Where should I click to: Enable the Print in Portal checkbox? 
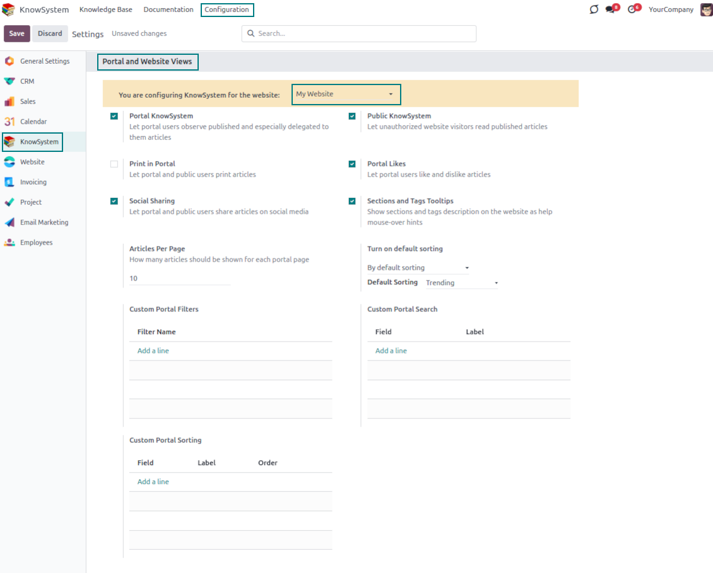tap(114, 164)
